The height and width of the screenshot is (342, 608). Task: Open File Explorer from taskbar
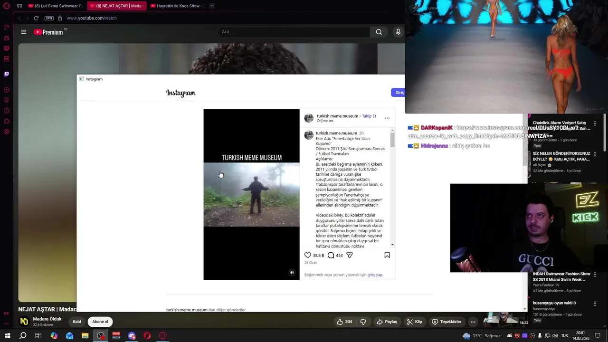(85, 336)
